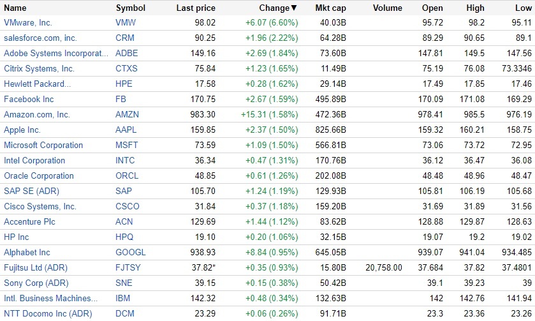Sort by the Symbol column header
The image size is (535, 321).
(131, 8)
